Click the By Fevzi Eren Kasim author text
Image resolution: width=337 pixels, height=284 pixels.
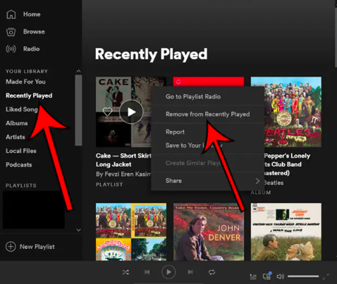coord(123,174)
